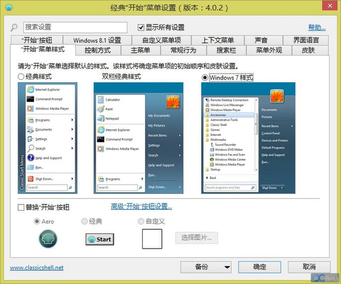Uncheck the 显示所有设置 checkbox
Image resolution: width=341 pixels, height=284 pixels.
click(140, 27)
